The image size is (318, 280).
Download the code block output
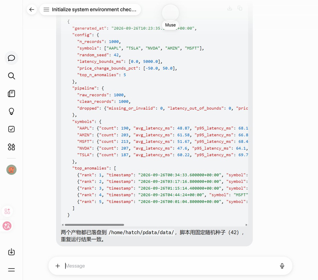click(230, 8)
